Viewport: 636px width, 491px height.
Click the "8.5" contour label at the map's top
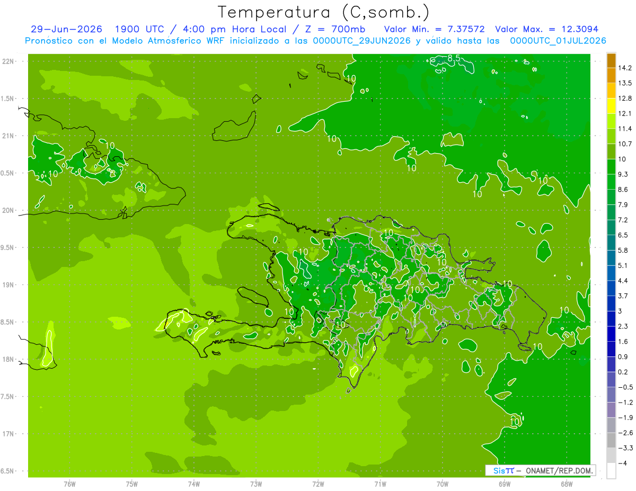(454, 58)
